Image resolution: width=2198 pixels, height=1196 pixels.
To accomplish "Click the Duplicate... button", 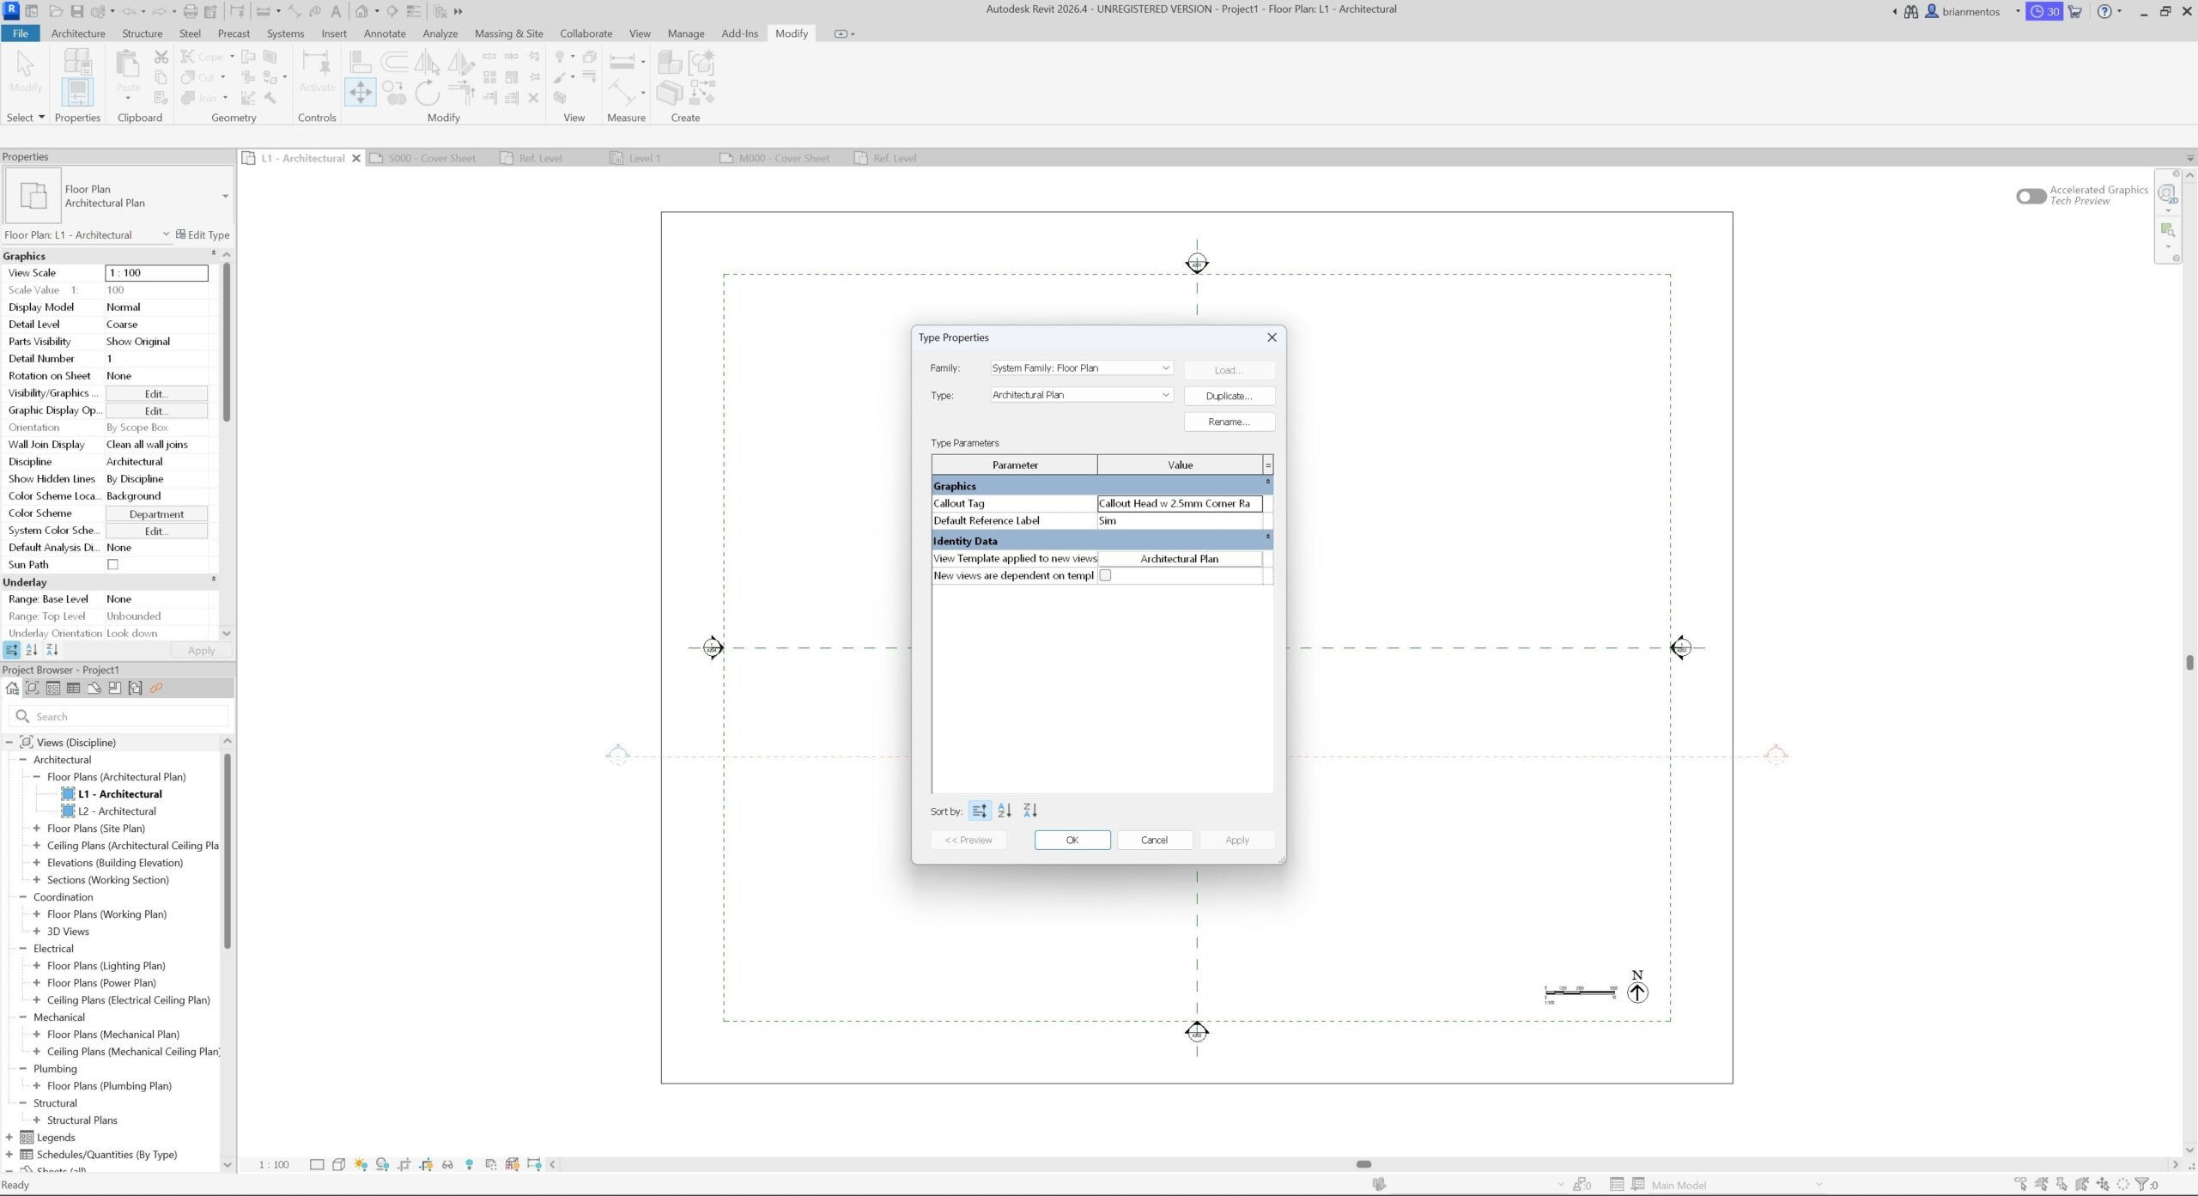I will pos(1229,396).
